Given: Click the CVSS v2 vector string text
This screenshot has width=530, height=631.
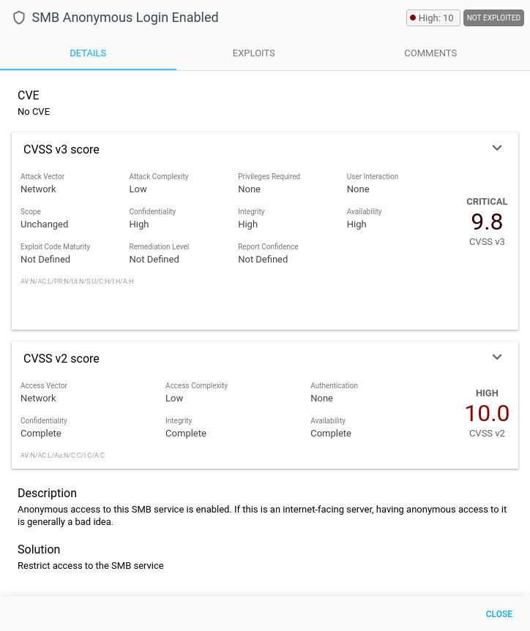Looking at the screenshot, I should click(x=62, y=456).
